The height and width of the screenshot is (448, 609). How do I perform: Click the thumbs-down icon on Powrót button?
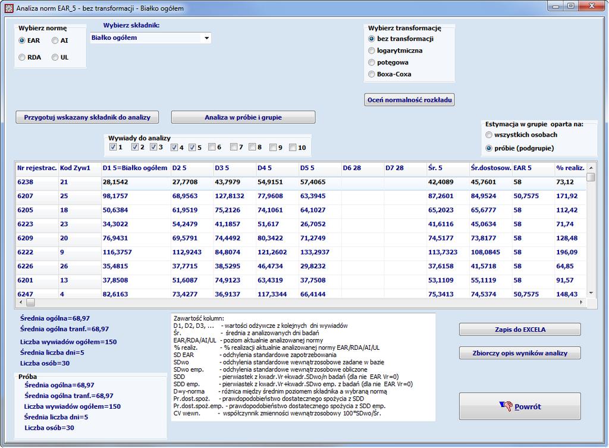point(506,406)
